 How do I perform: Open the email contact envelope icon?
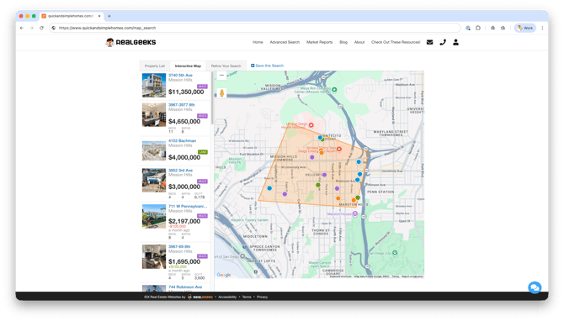point(429,42)
